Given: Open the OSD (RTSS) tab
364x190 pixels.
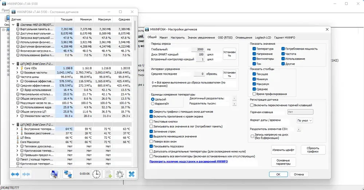Looking at the screenshot, I should (225, 37).
